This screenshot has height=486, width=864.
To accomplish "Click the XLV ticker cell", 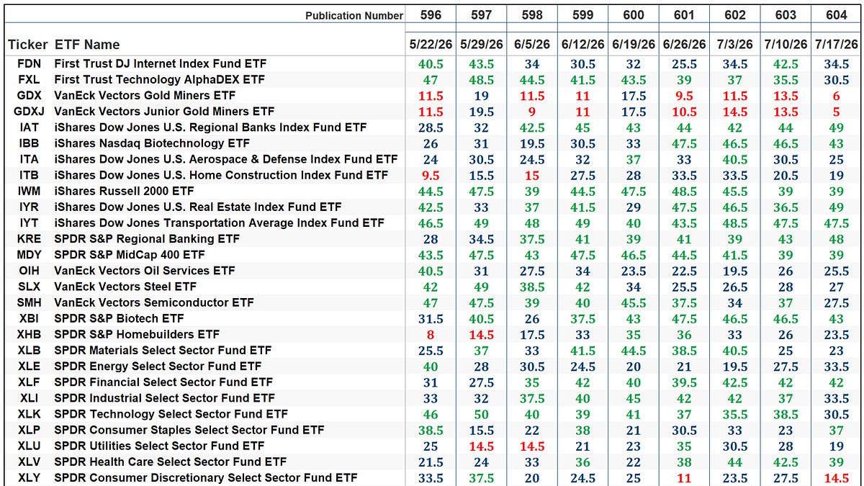I will point(28,462).
